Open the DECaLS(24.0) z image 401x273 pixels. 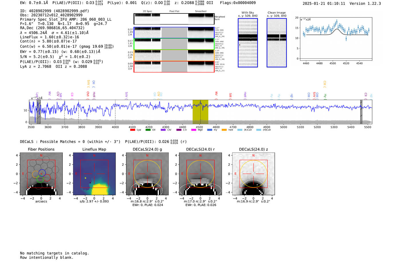tap(253, 174)
